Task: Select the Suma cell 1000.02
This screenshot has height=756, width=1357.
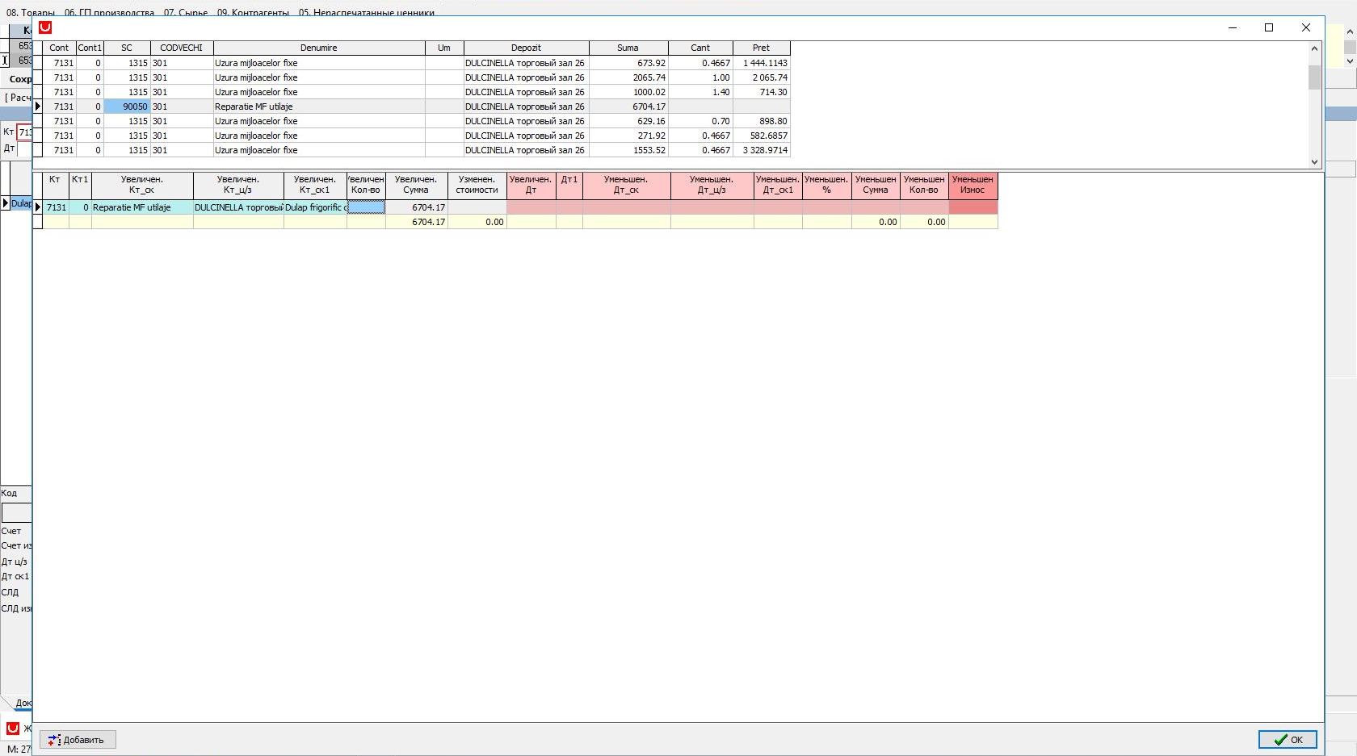Action: [x=628, y=92]
